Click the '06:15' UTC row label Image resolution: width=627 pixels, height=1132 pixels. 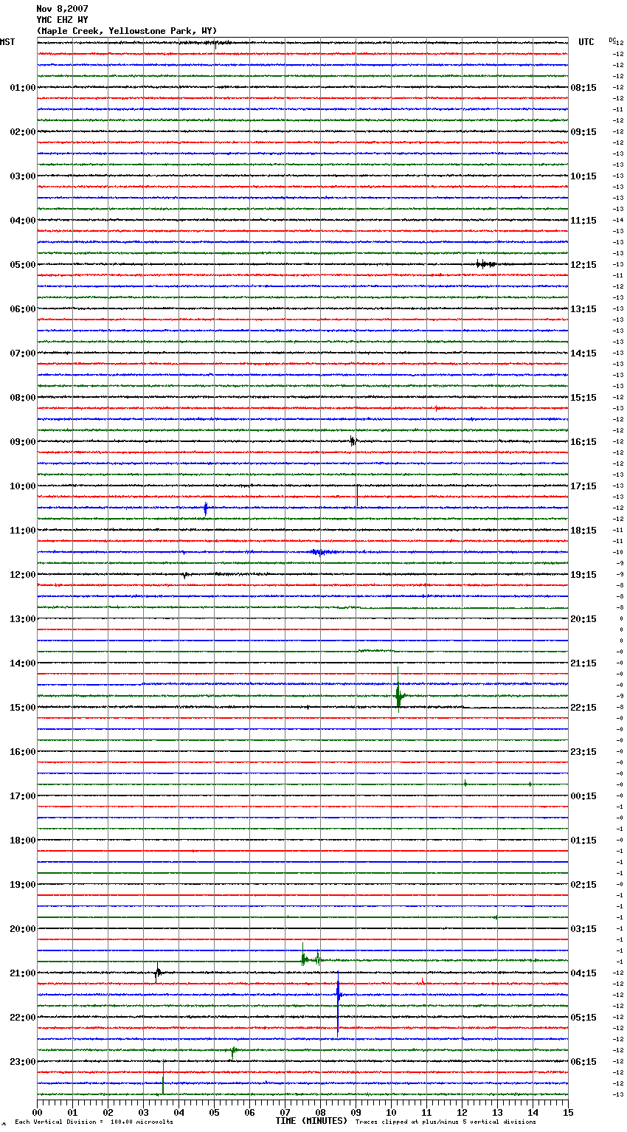pyautogui.click(x=583, y=1062)
